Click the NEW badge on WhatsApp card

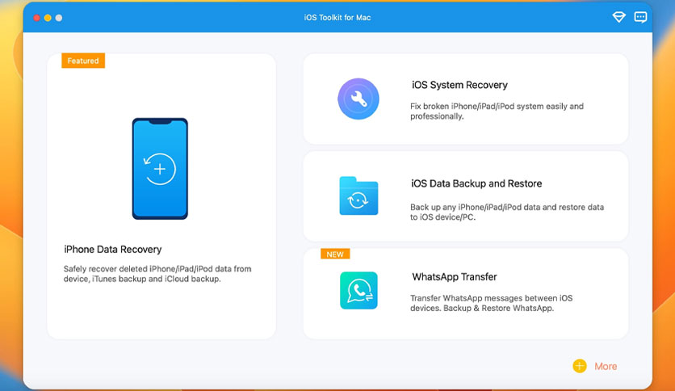pos(335,254)
